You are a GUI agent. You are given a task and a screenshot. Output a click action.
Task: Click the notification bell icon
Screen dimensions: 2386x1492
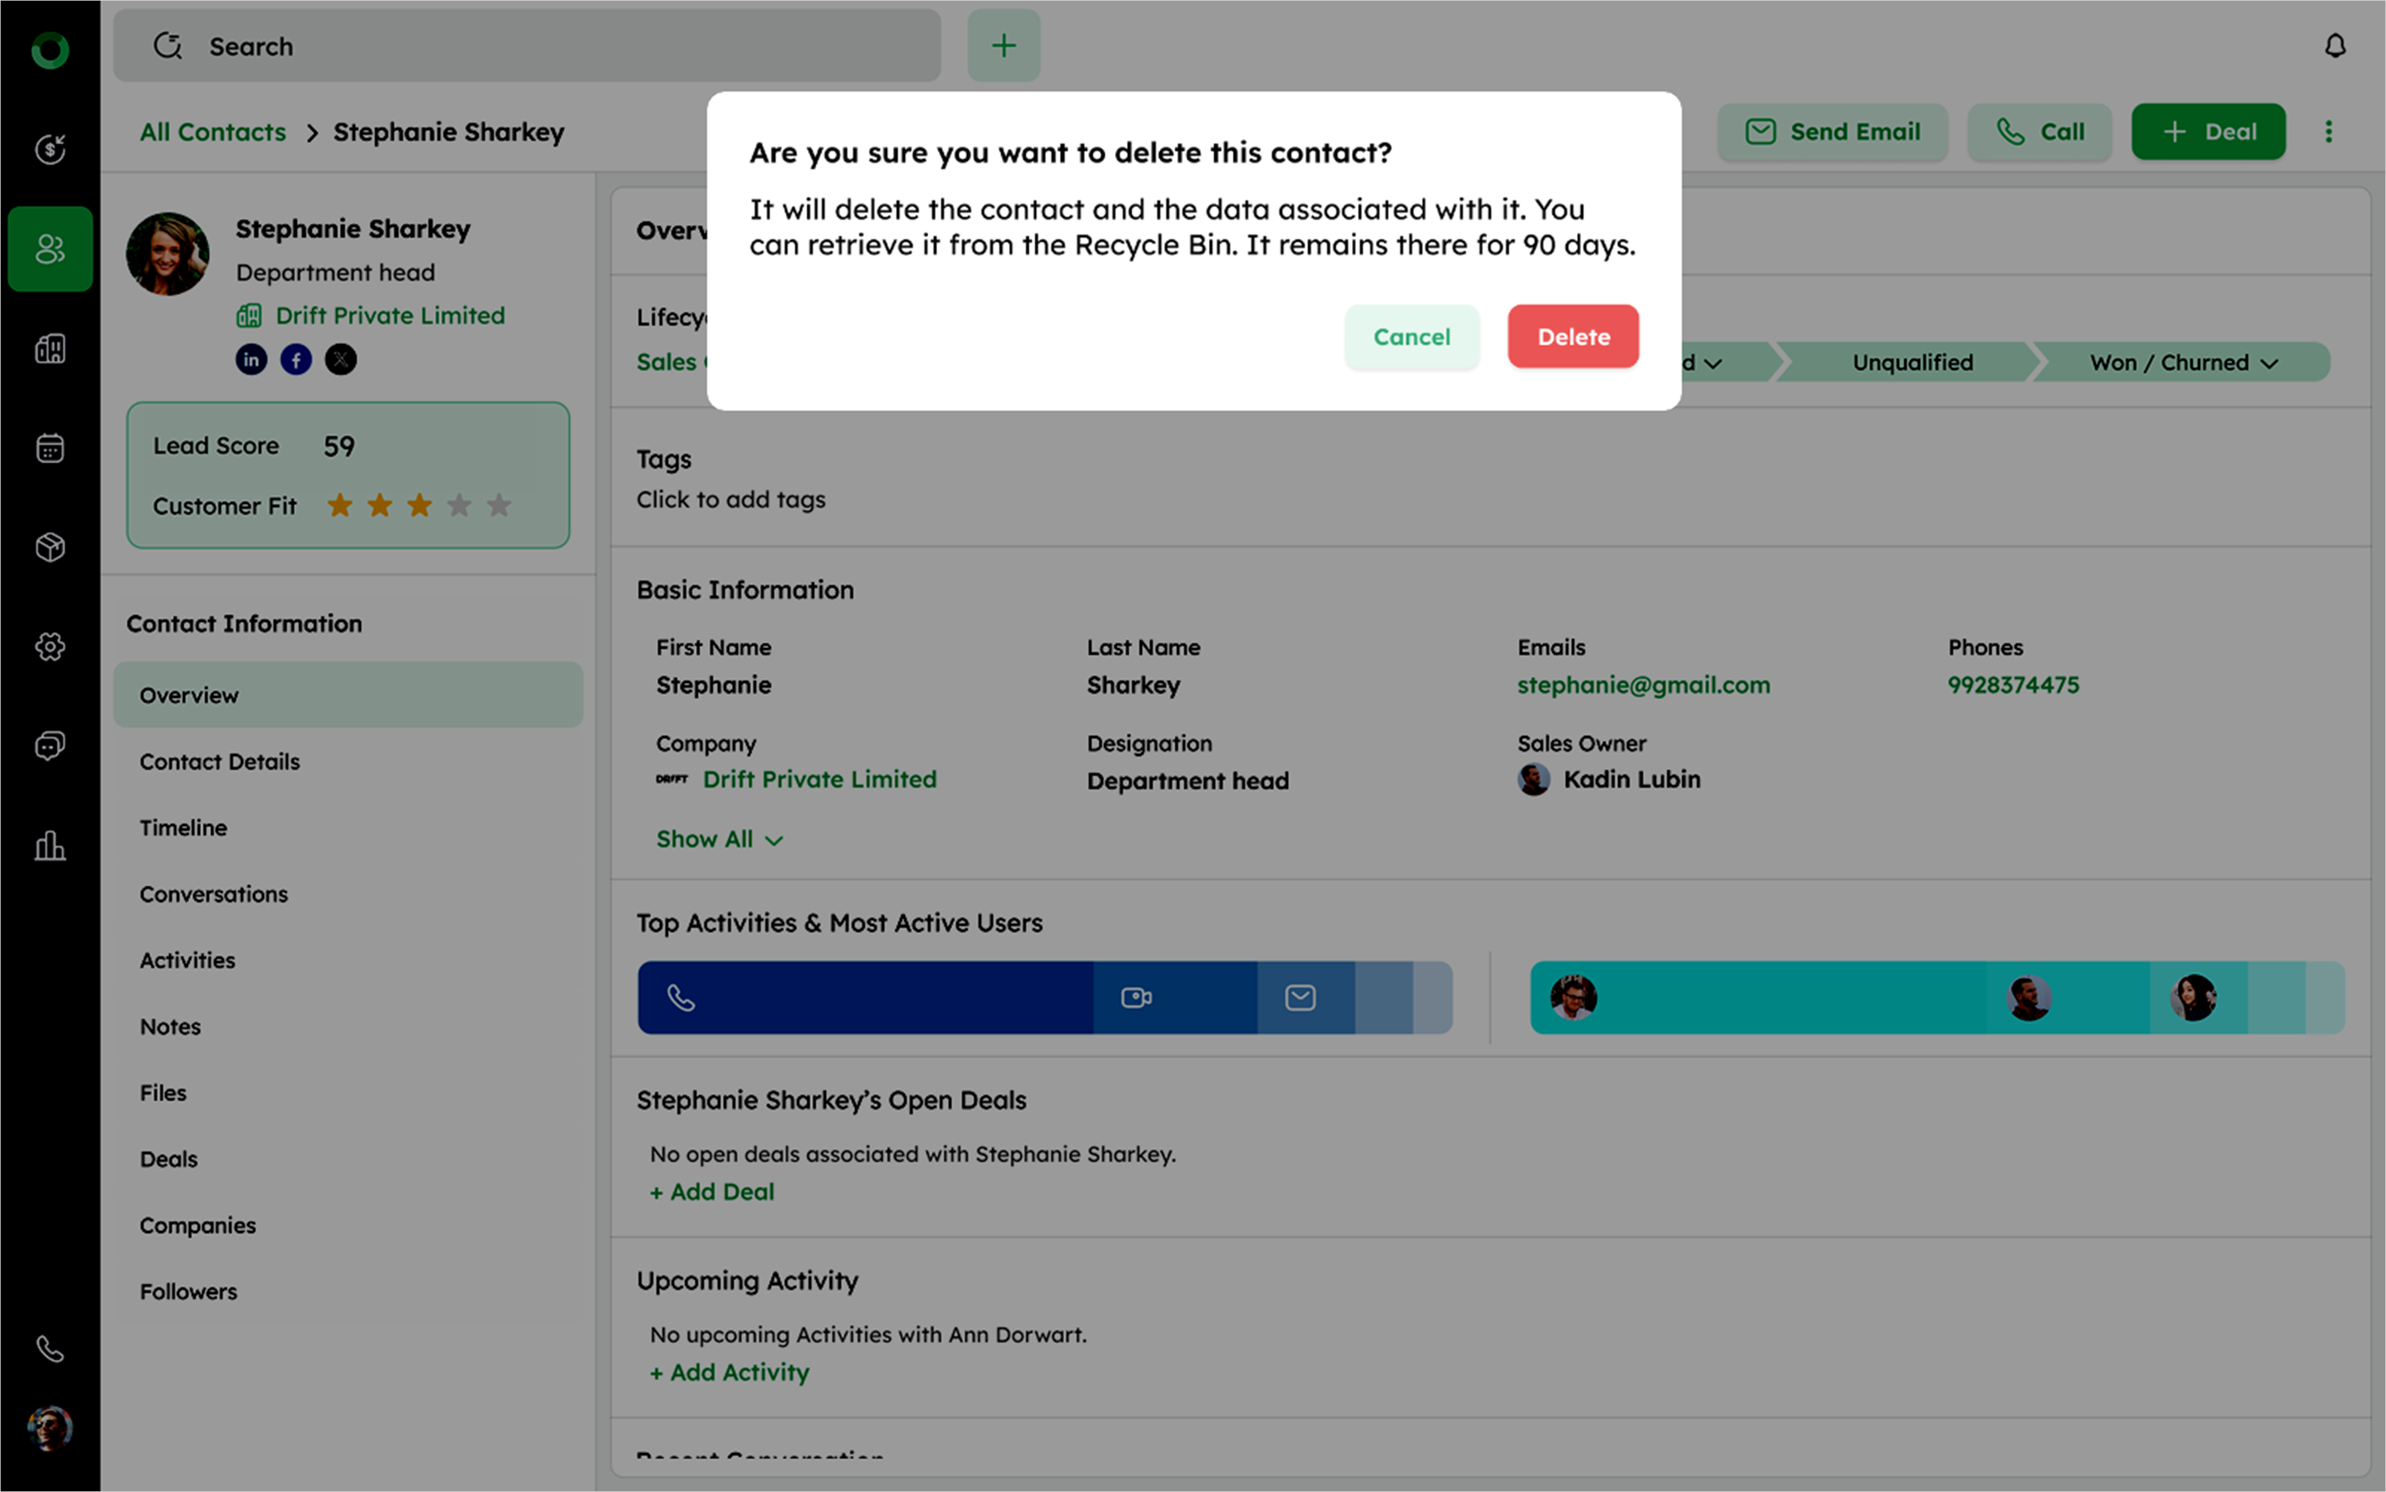click(2334, 46)
